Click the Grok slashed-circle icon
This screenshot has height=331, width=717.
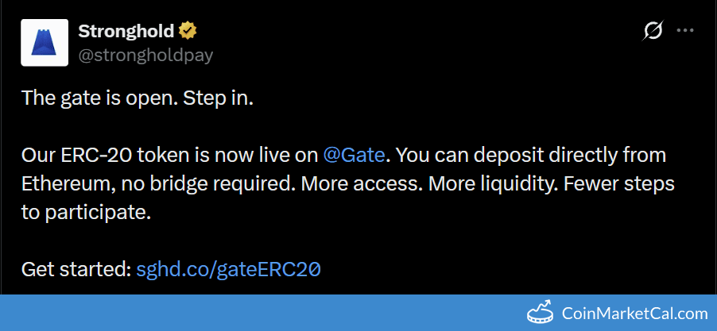click(653, 31)
